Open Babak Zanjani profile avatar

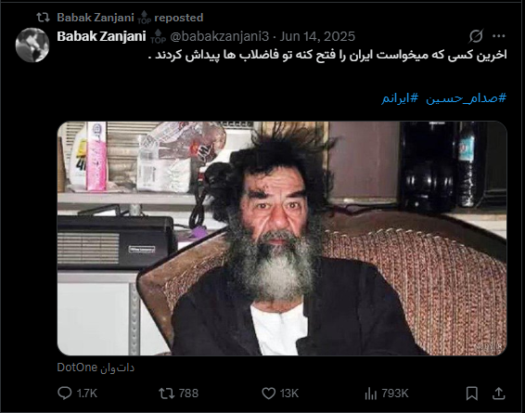click(x=32, y=45)
